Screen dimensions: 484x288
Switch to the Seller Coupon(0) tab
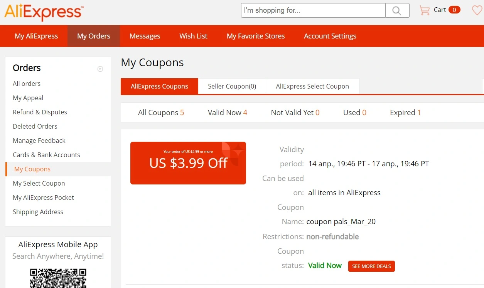pyautogui.click(x=232, y=86)
